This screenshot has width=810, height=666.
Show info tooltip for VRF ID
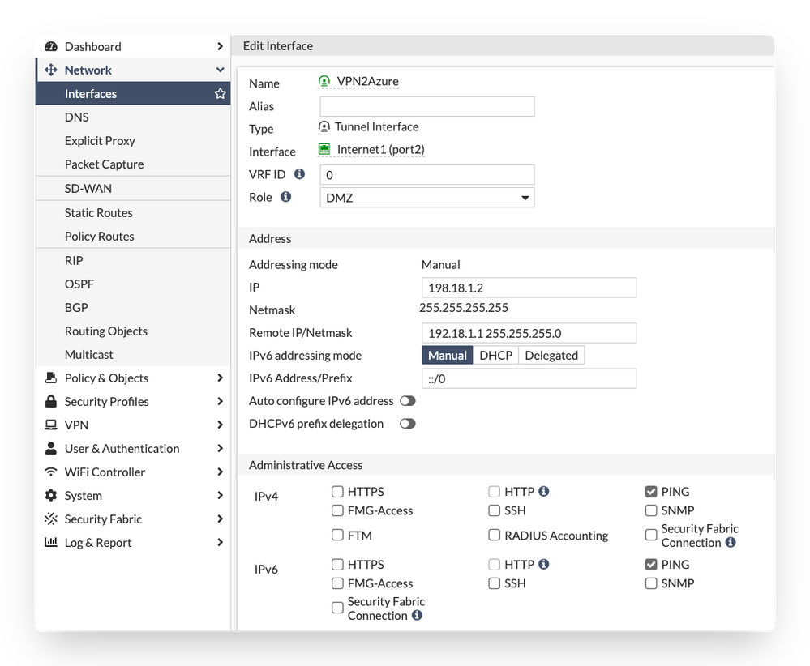click(299, 174)
